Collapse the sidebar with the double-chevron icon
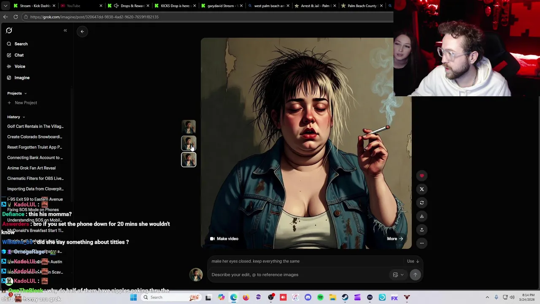Image resolution: width=540 pixels, height=304 pixels. pyautogui.click(x=65, y=30)
